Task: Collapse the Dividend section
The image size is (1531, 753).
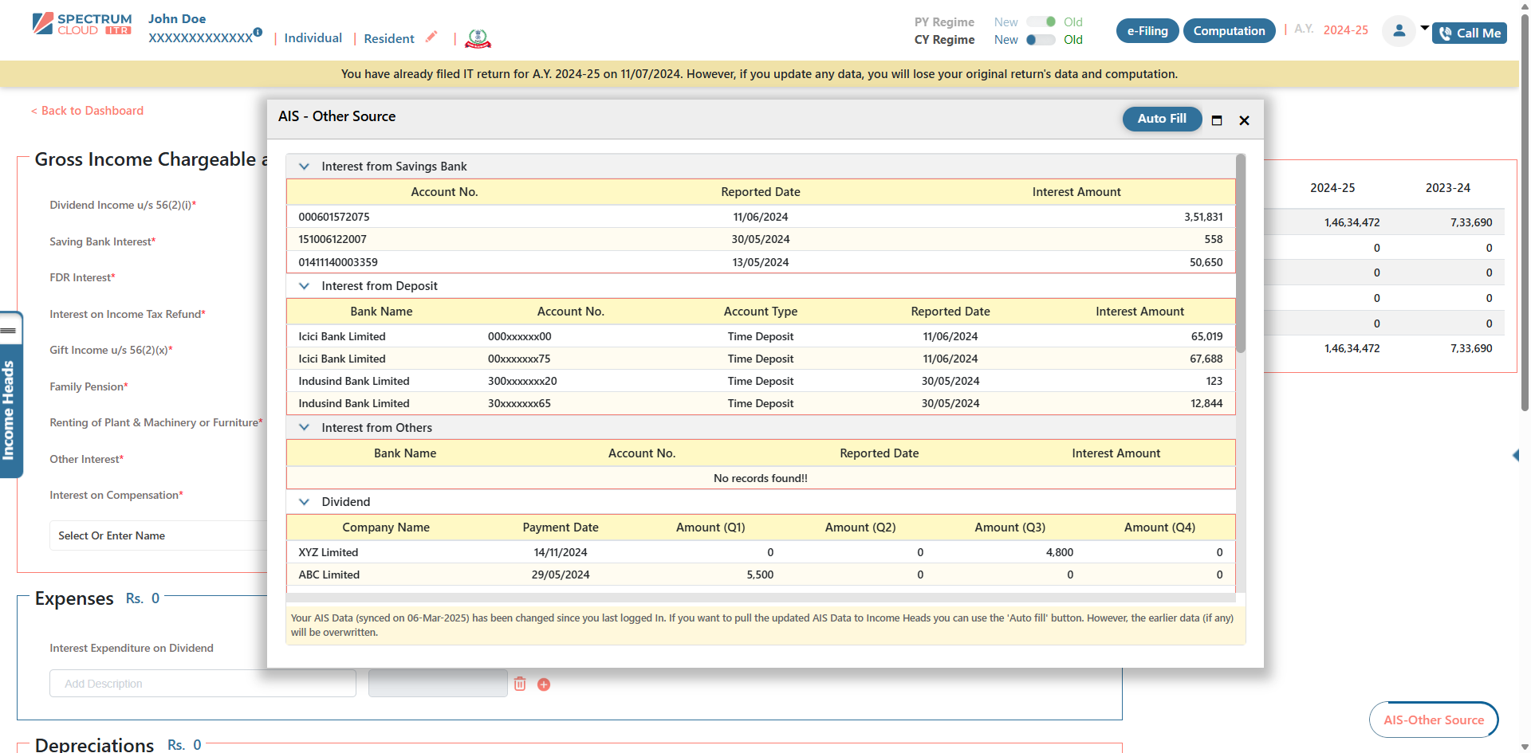Action: 304,502
